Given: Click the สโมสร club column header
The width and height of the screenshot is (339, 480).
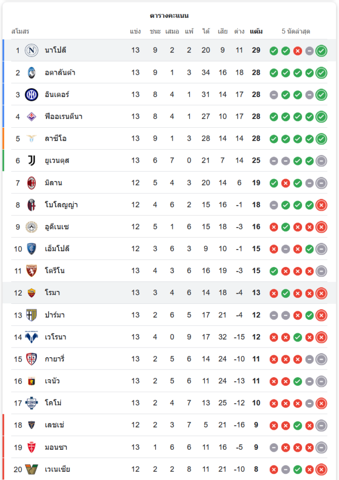Looking at the screenshot, I should pos(20,32).
